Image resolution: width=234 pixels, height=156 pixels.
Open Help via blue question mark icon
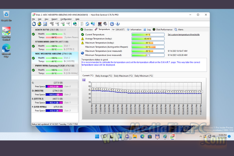click(112, 24)
